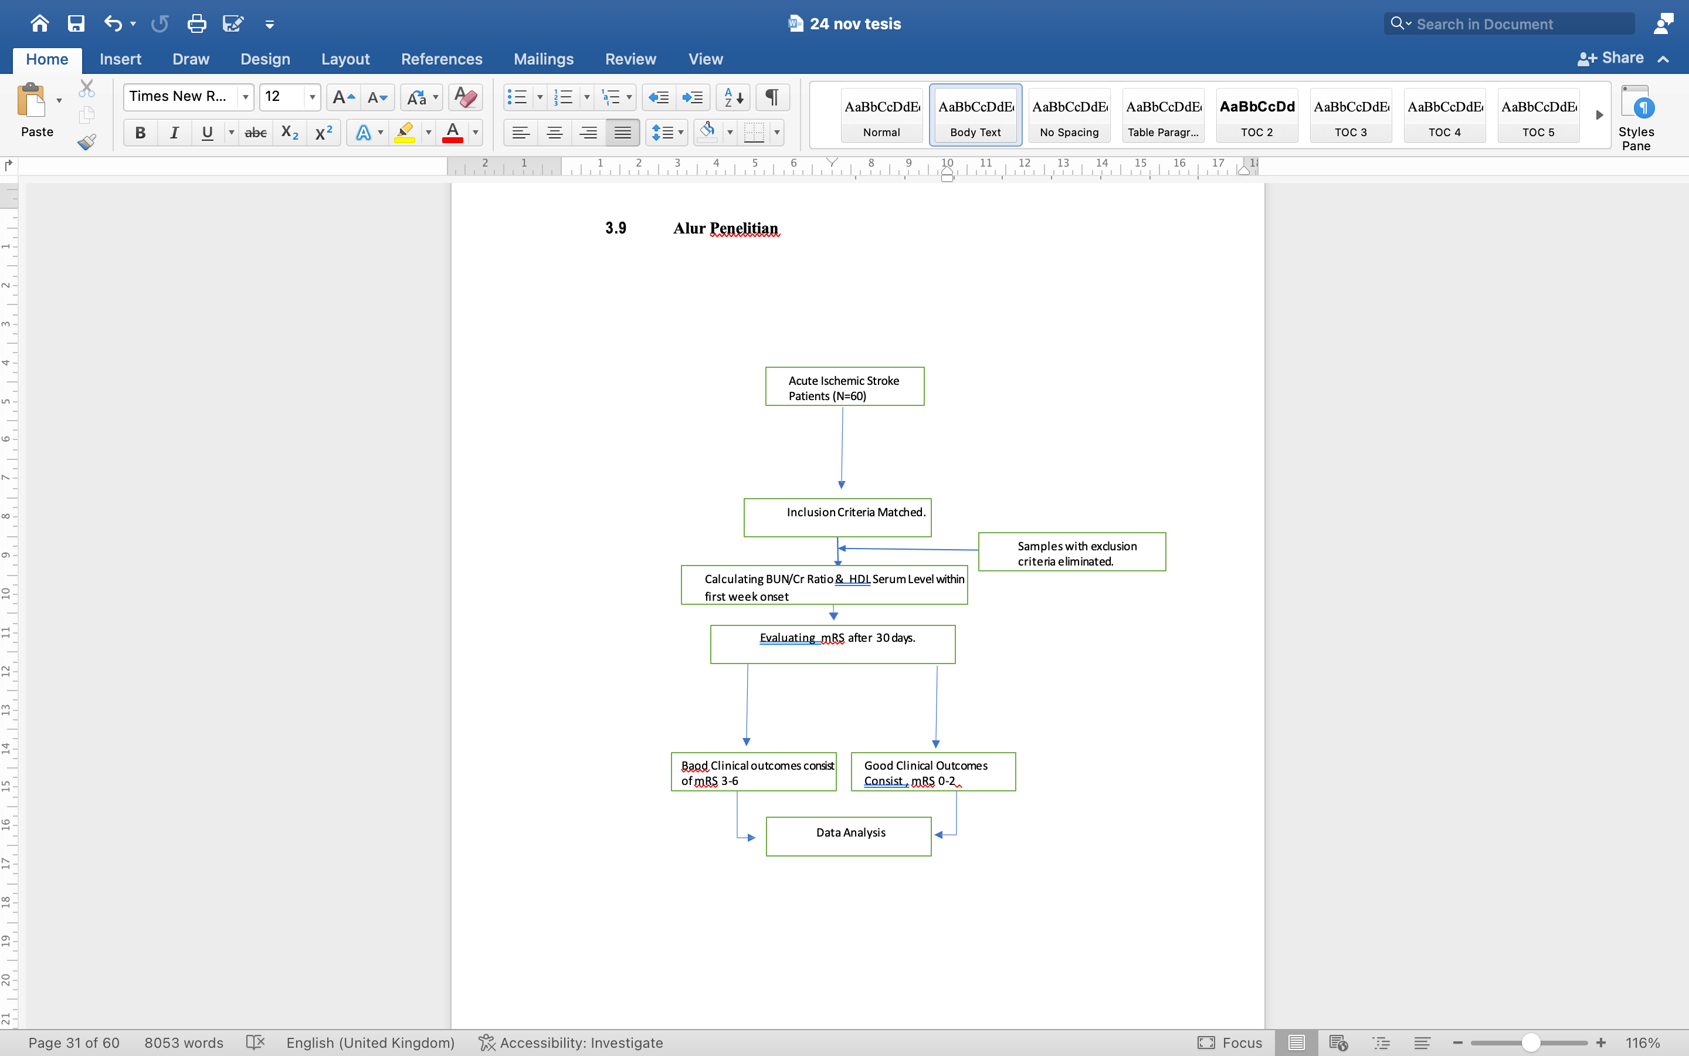This screenshot has width=1689, height=1056.
Task: Open the font name dropdown
Action: coord(246,97)
